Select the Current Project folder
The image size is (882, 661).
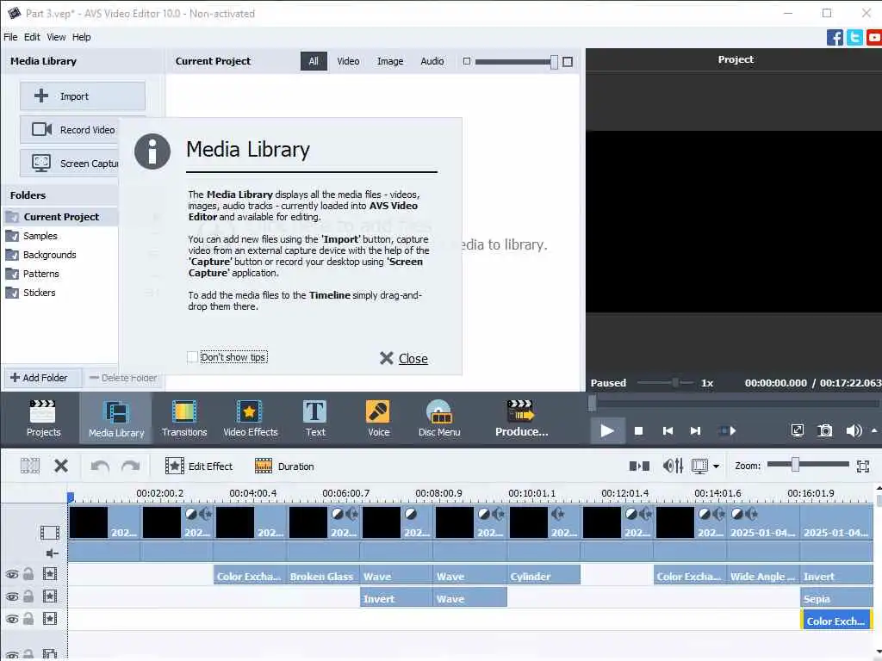(x=61, y=217)
